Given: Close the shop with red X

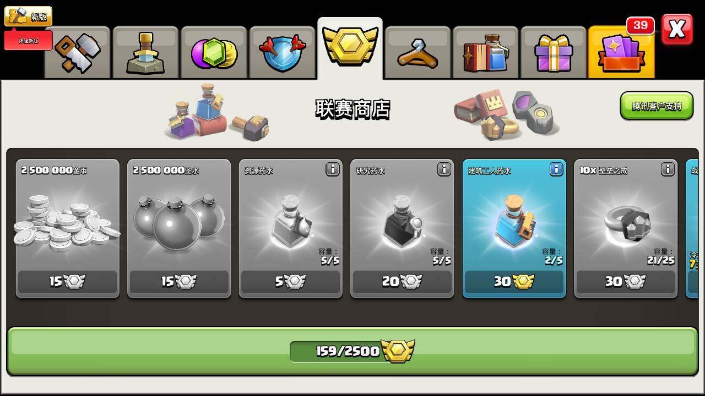Looking at the screenshot, I should (x=677, y=30).
